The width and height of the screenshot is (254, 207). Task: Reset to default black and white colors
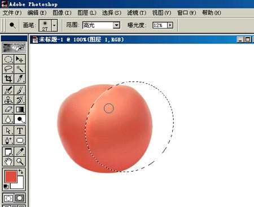coord(6,187)
